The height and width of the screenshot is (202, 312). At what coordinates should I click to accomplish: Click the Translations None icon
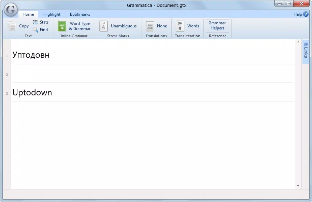[x=150, y=26]
